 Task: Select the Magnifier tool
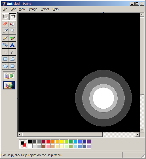12,31
